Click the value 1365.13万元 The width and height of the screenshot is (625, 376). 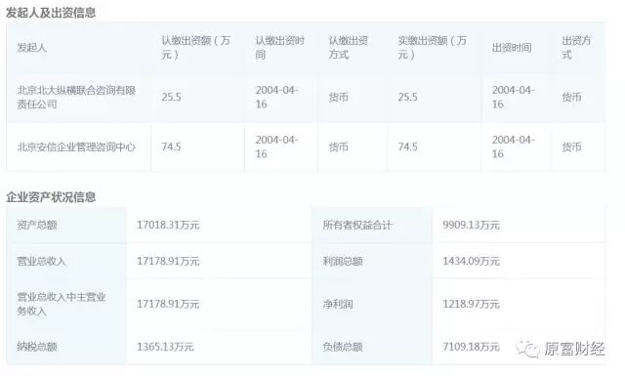click(165, 347)
